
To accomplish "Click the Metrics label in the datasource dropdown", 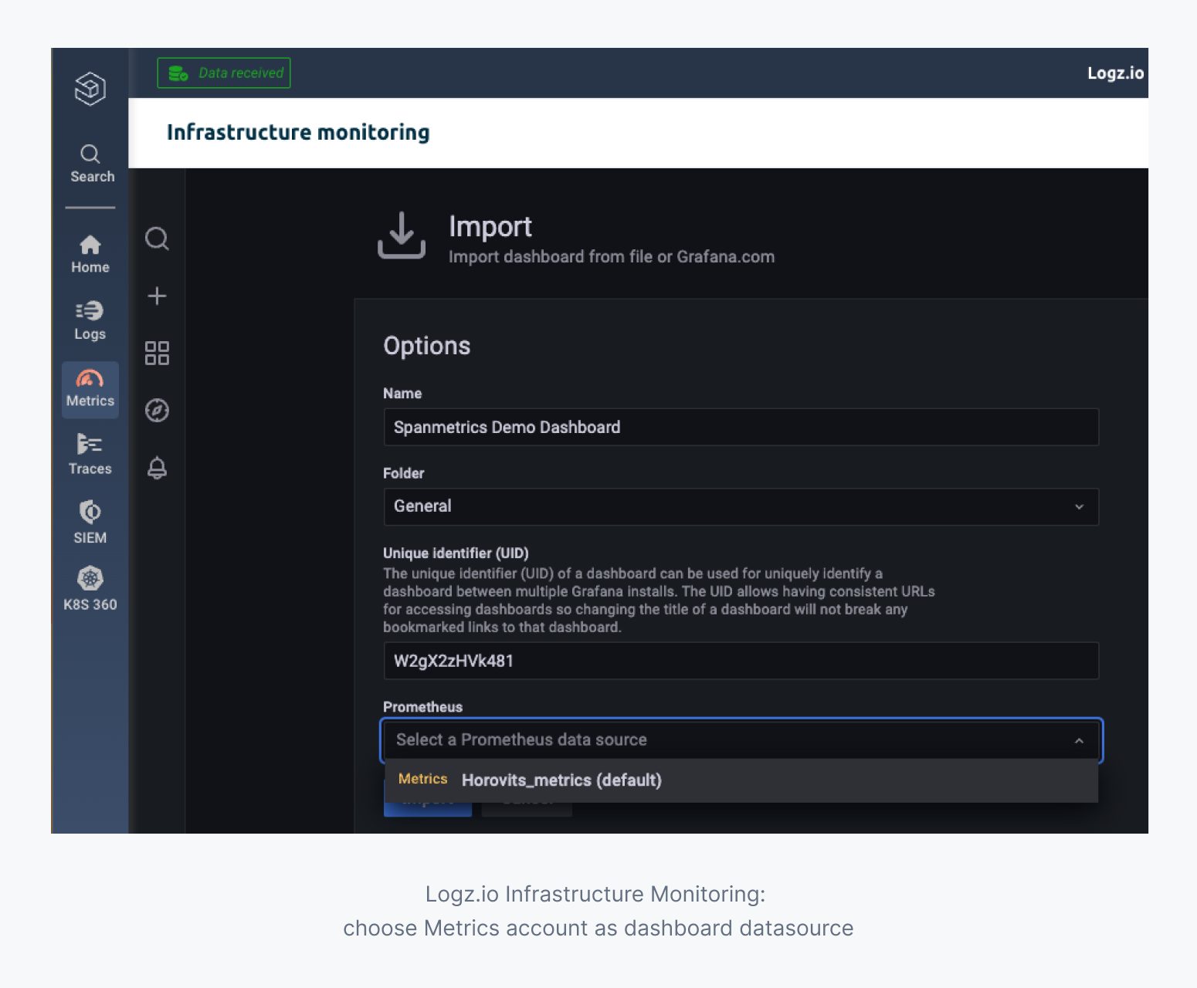I will 422,779.
